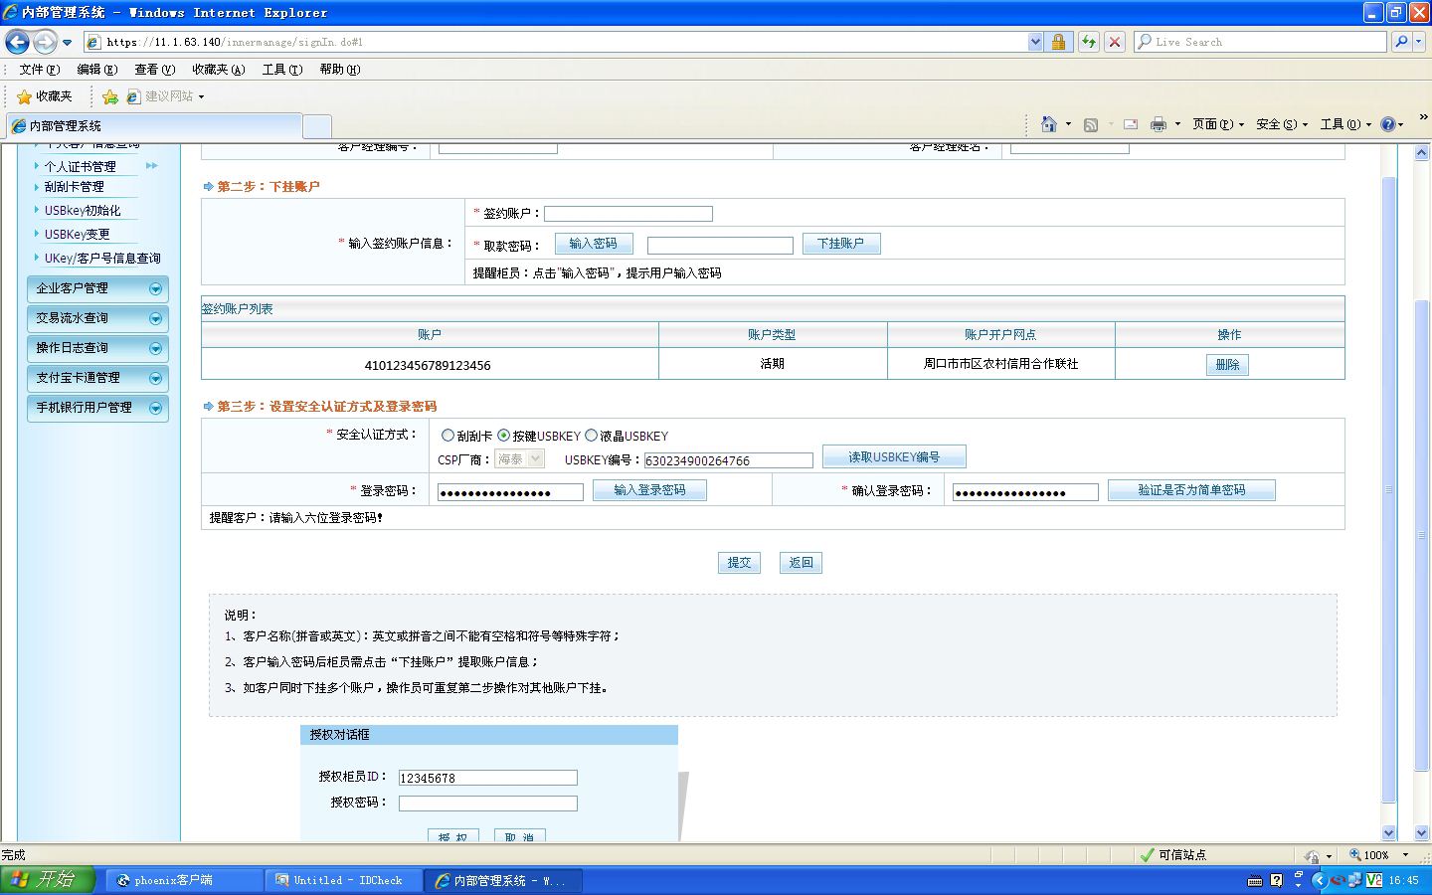Click the browser Forward arrow button

45,42
